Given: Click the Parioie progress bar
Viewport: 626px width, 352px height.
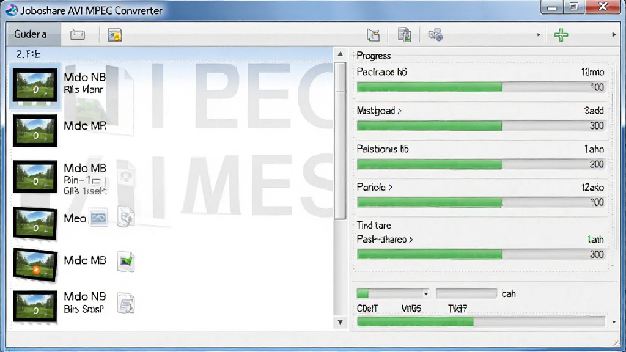Looking at the screenshot, I should click(x=481, y=202).
